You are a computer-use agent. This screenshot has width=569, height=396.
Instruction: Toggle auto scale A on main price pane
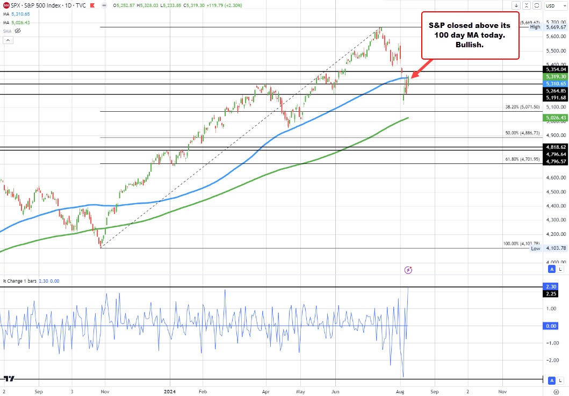pyautogui.click(x=552, y=269)
